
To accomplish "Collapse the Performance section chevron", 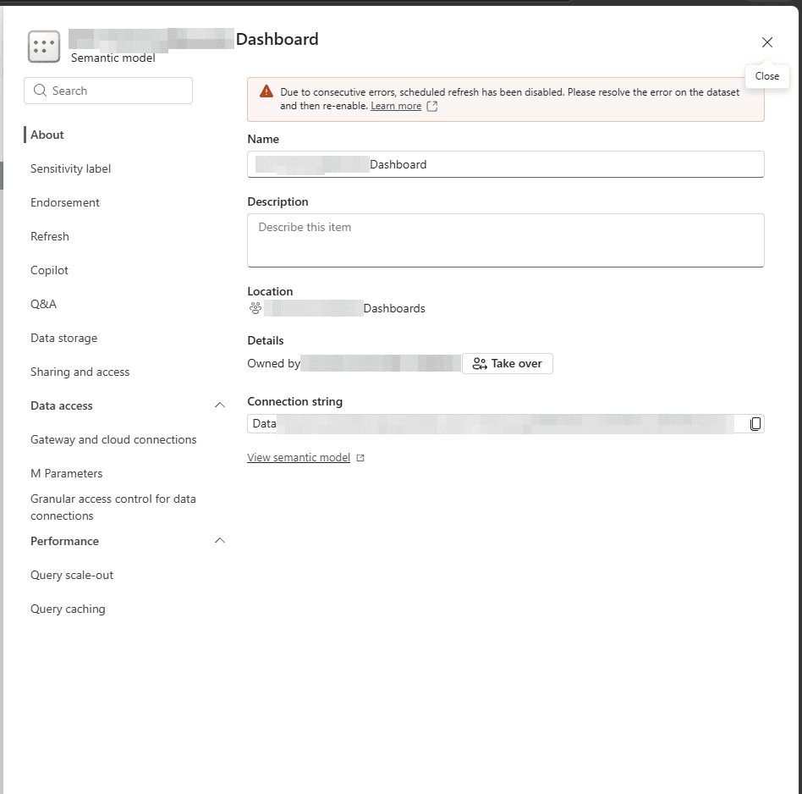I will 220,541.
